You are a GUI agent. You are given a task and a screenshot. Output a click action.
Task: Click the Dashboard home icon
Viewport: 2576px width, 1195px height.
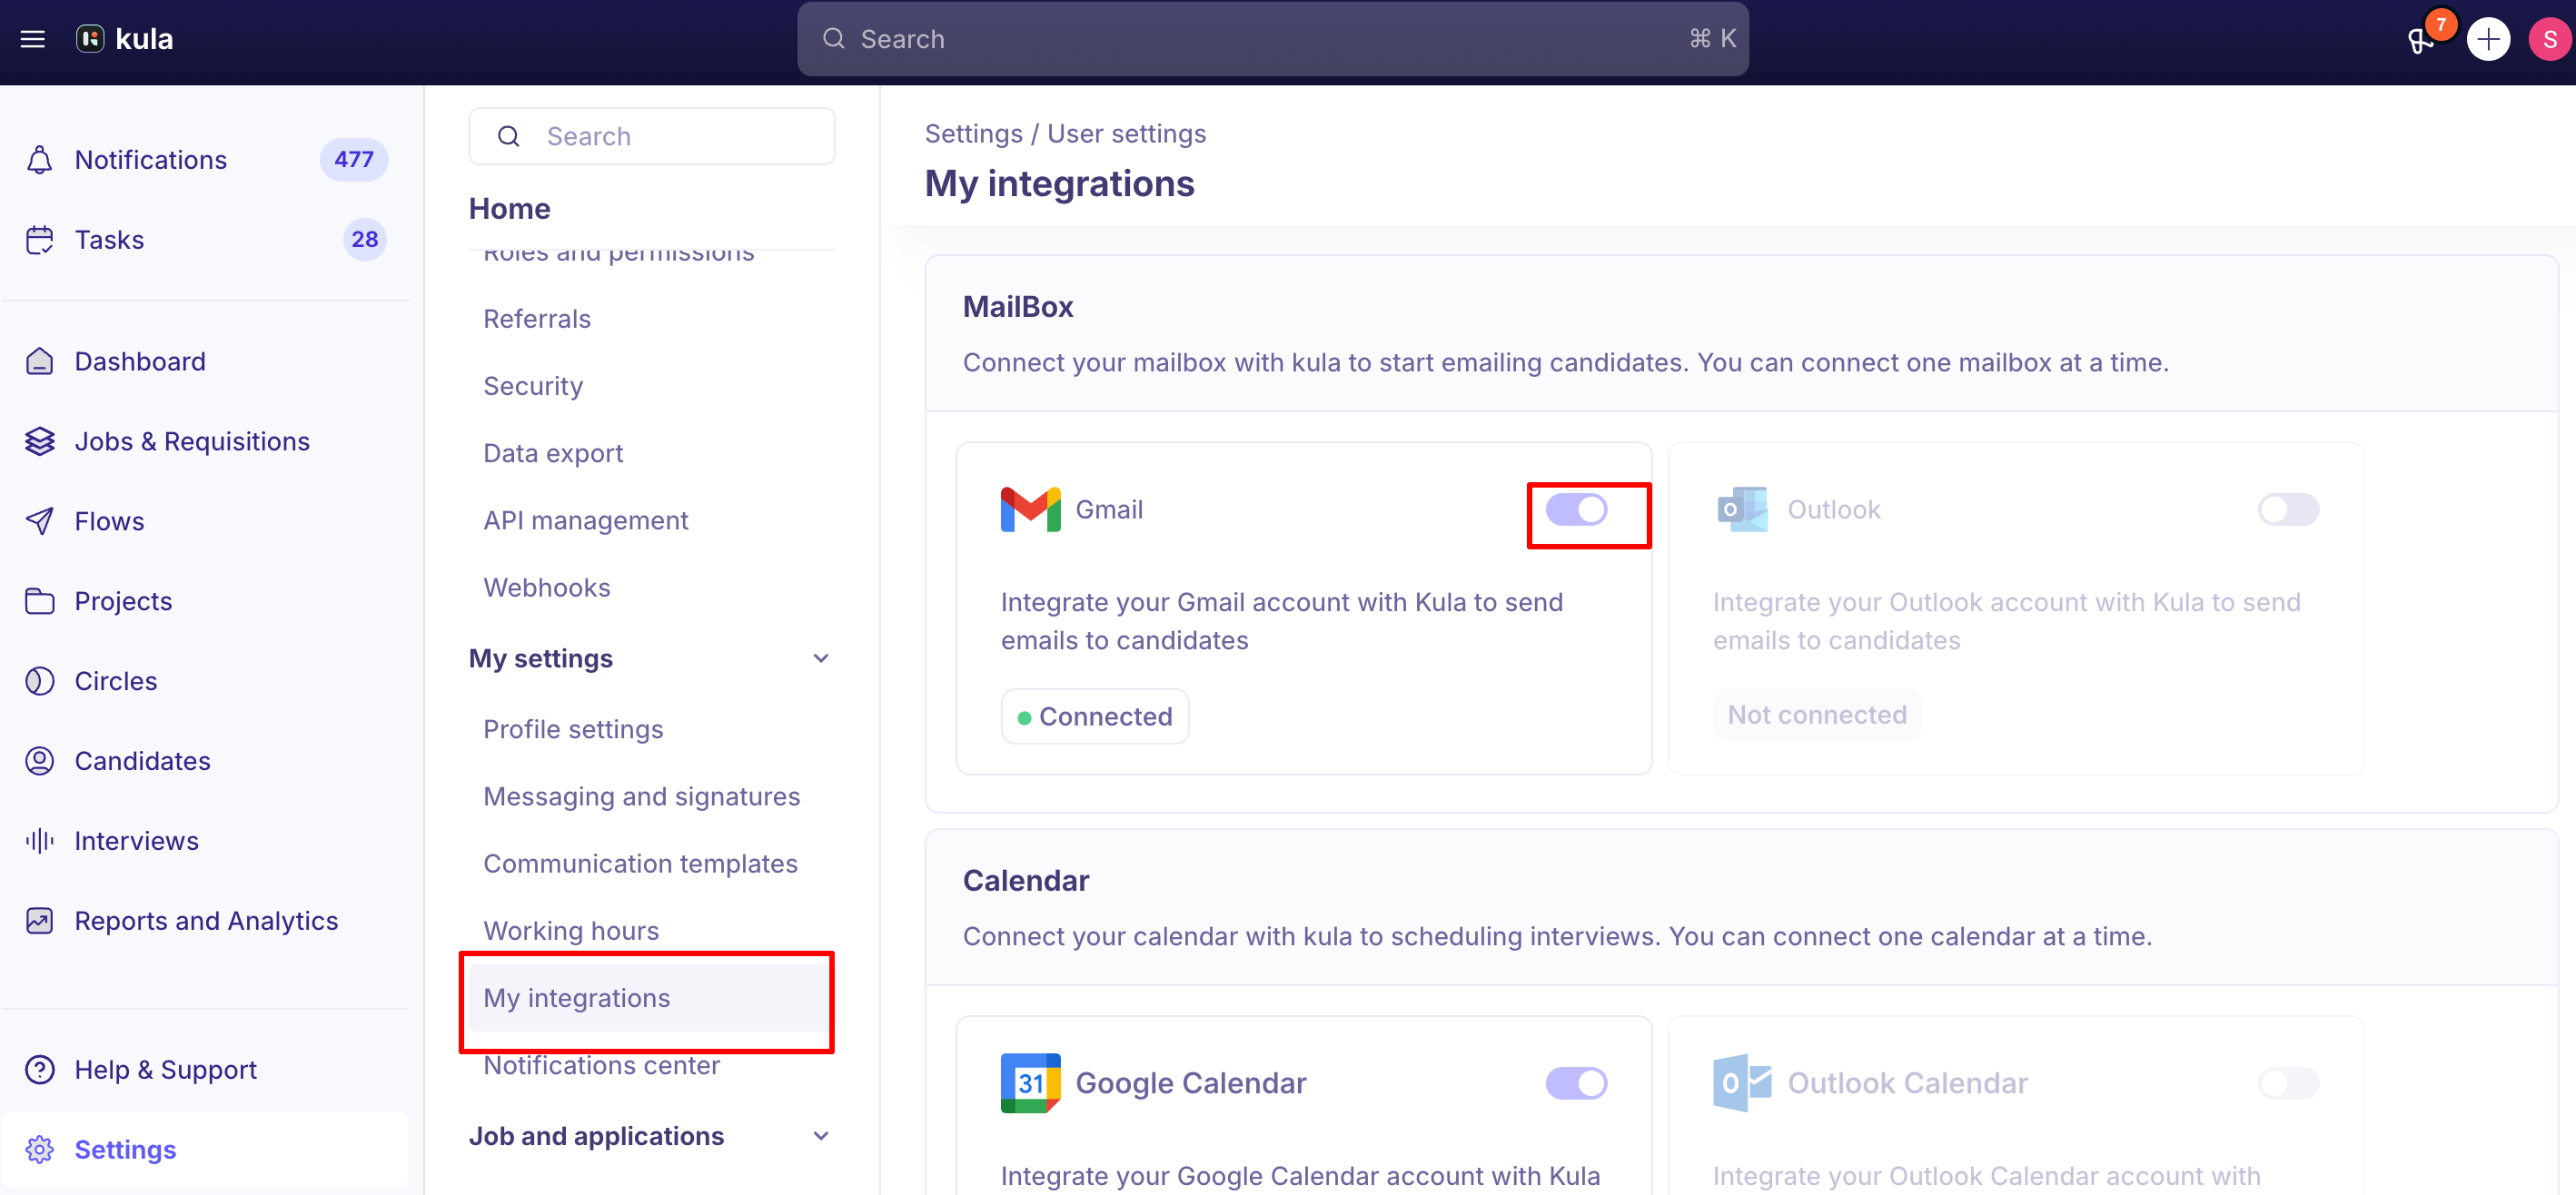pyautogui.click(x=39, y=361)
